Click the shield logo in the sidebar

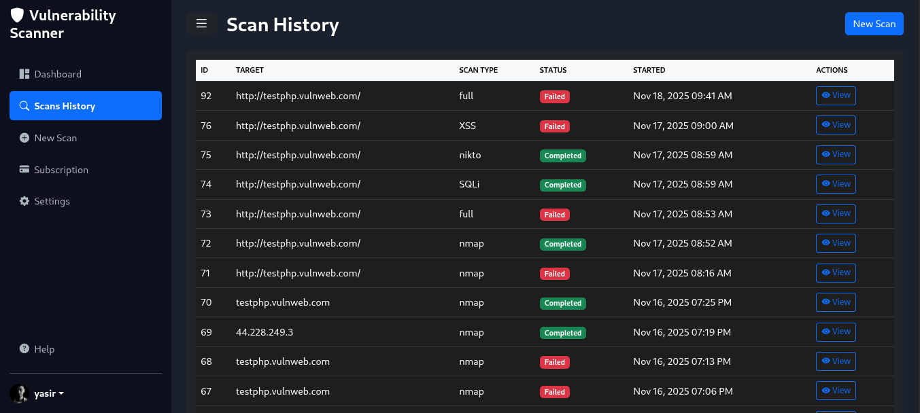pyautogui.click(x=17, y=15)
